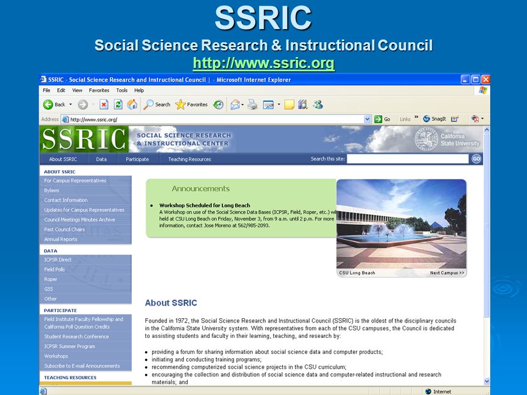The height and width of the screenshot is (395, 527).
Task: Open the File menu
Action: pos(46,91)
